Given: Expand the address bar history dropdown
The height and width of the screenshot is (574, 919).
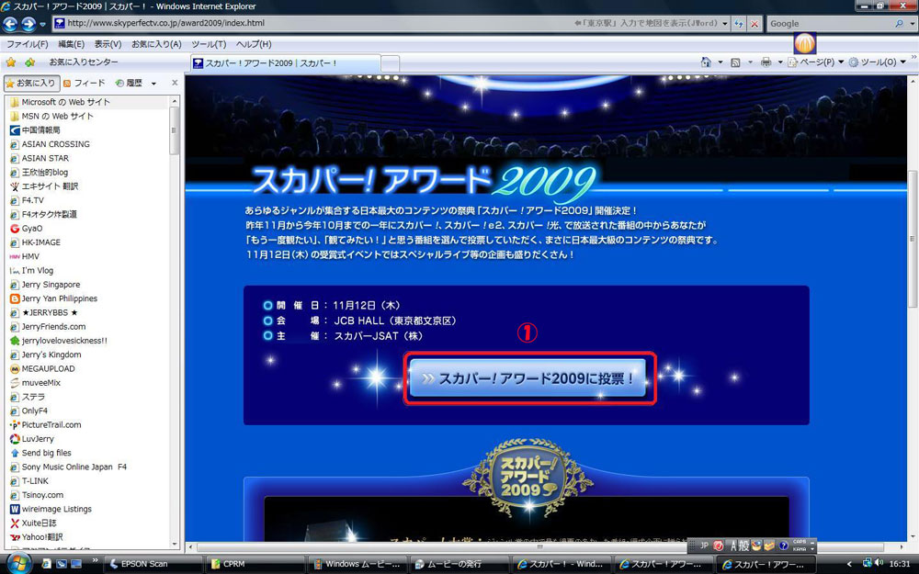Looking at the screenshot, I should click(725, 24).
